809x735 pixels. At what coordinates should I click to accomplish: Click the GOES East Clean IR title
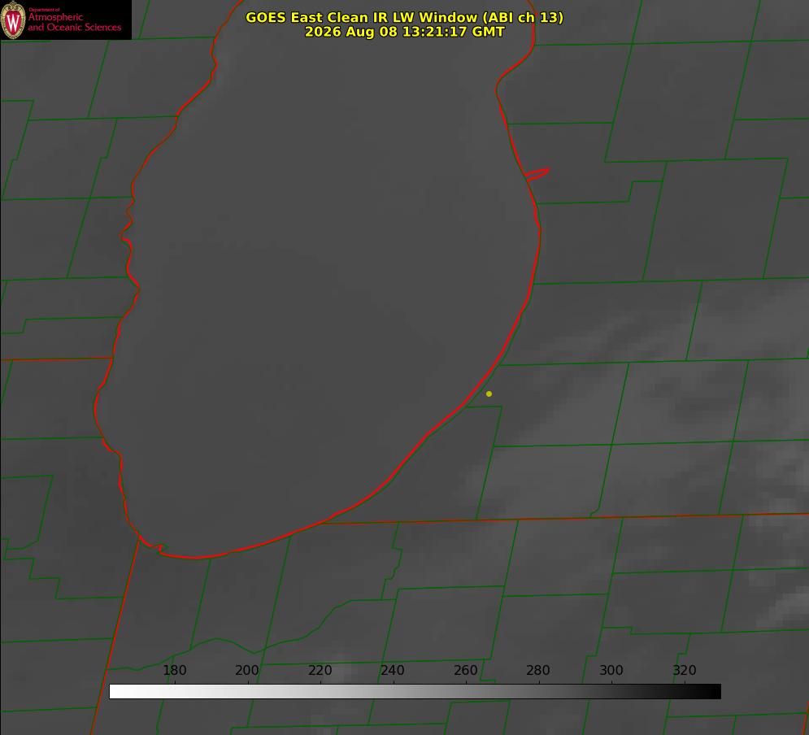click(405, 17)
